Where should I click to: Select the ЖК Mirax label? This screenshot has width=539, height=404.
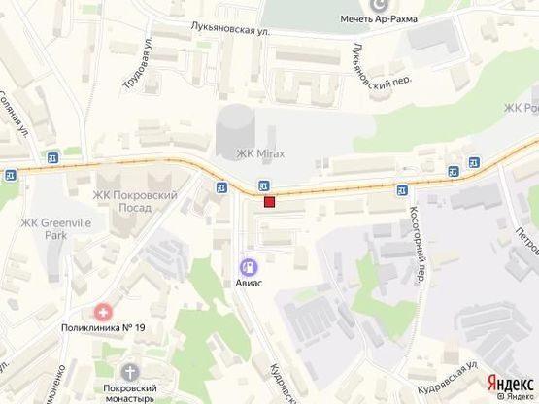260,153
